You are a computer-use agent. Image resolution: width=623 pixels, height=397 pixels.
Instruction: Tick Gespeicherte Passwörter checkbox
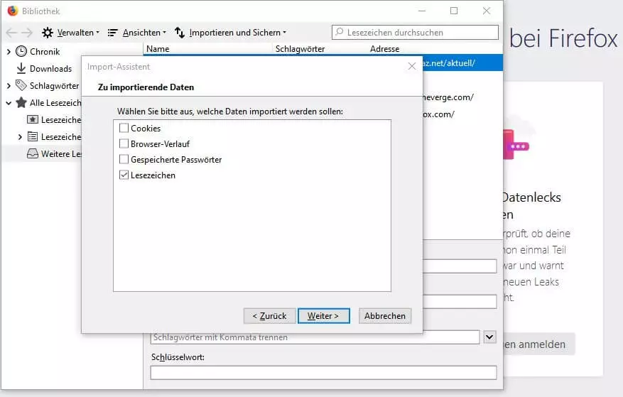pos(124,159)
